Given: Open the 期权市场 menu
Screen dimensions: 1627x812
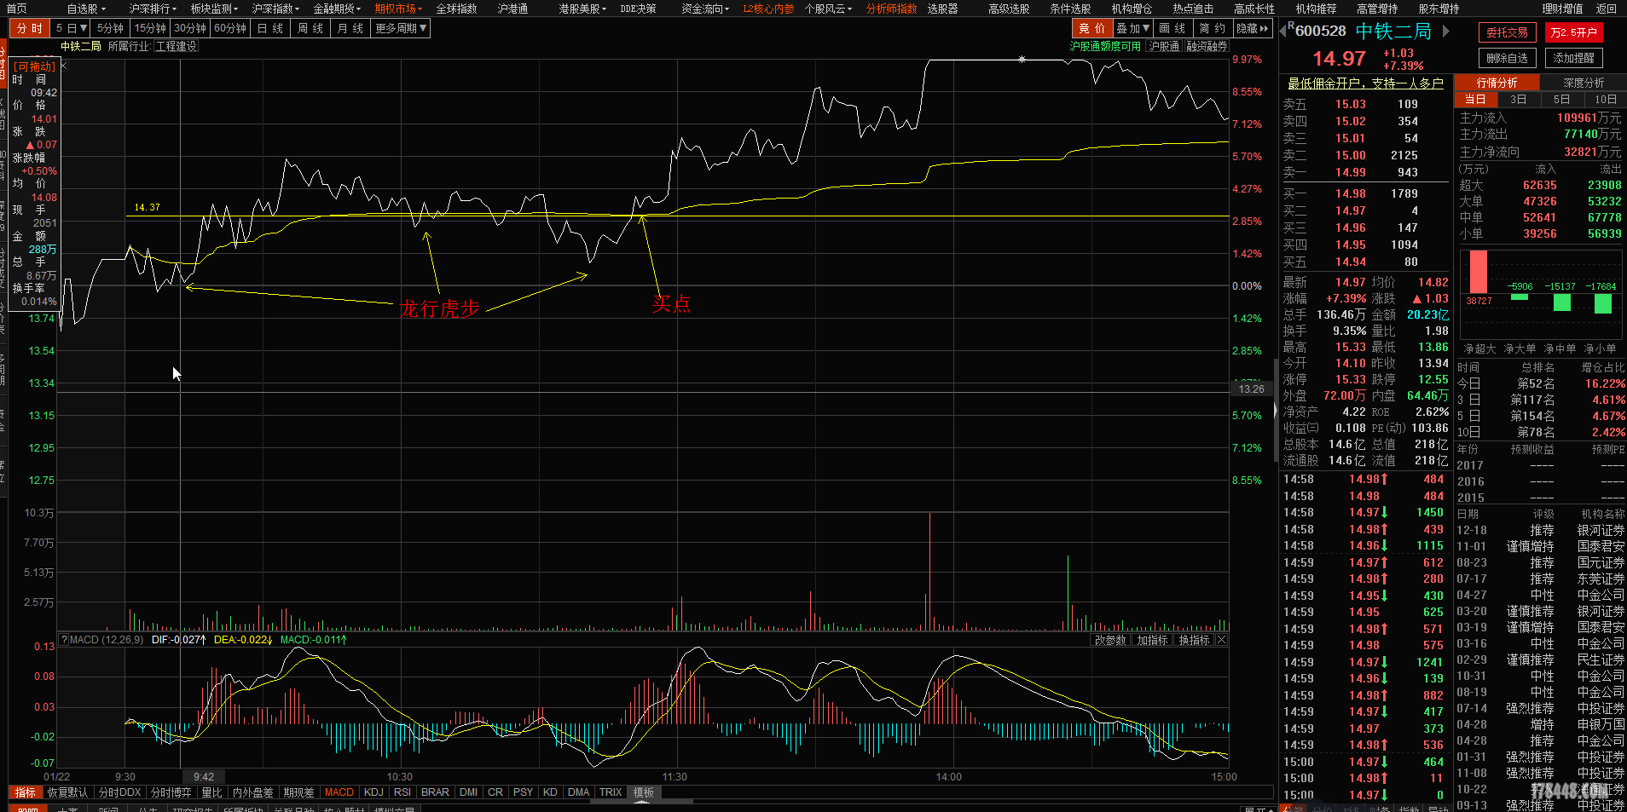Looking at the screenshot, I should click(x=398, y=9).
